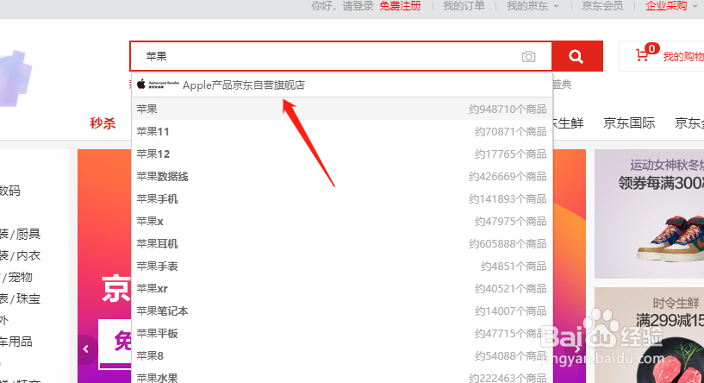Open 京东国际 navigation item
Image resolution: width=704 pixels, height=383 pixels.
(629, 123)
